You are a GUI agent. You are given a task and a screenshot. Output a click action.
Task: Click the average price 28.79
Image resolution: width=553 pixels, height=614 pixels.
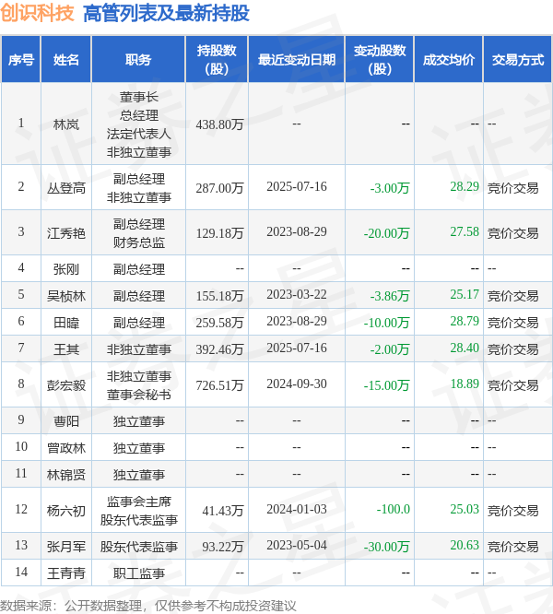(465, 321)
